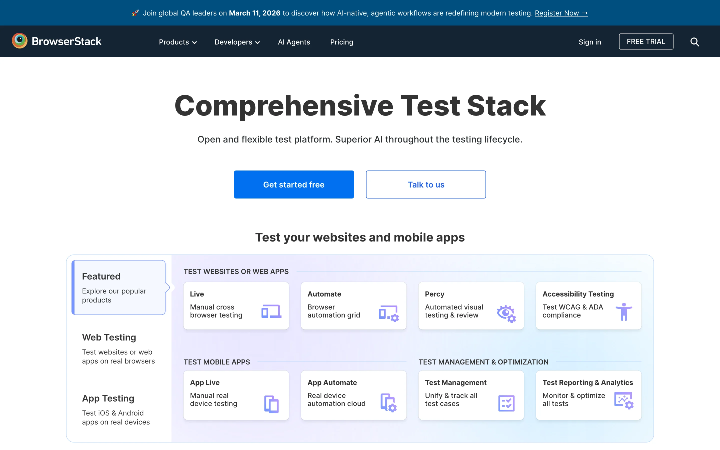Screen dimensions: 720x450
Task: Open the Developers dropdown menu
Action: pos(237,42)
